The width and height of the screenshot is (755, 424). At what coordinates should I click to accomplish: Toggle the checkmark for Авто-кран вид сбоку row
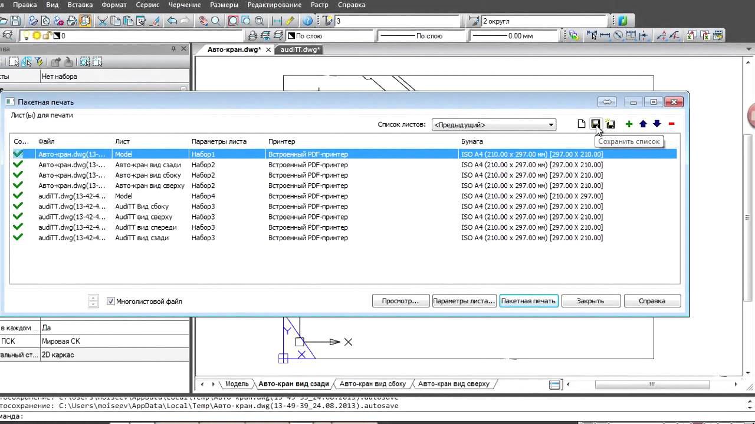(18, 175)
